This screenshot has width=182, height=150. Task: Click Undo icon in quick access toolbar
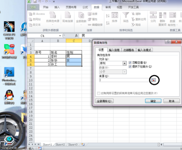pyautogui.click(x=40, y=2)
